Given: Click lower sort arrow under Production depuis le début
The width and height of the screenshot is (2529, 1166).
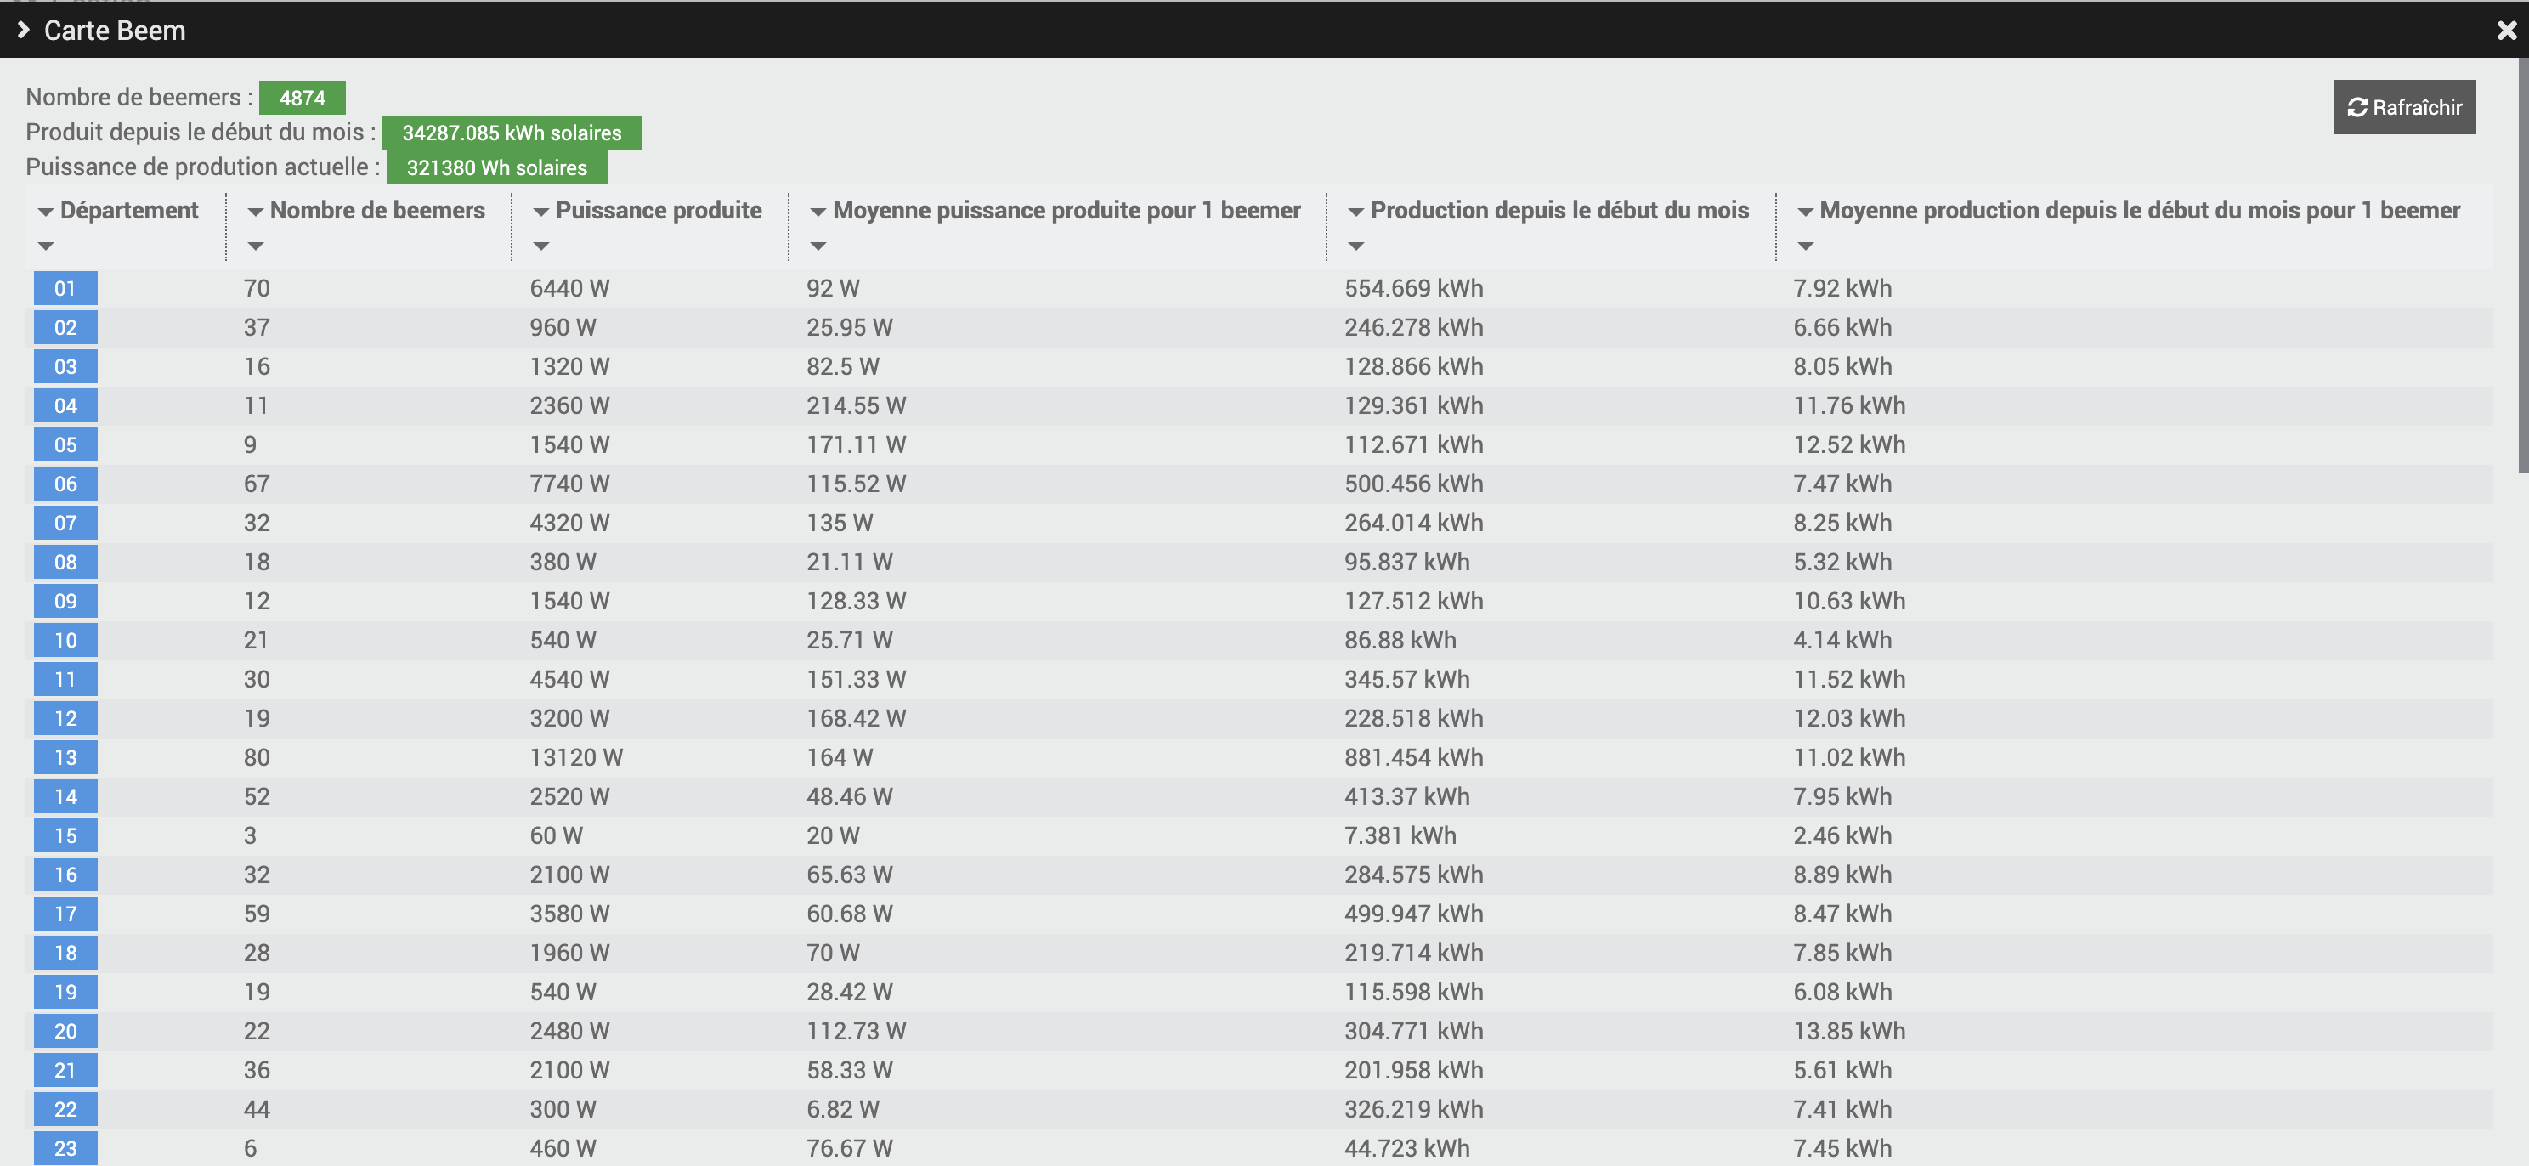Looking at the screenshot, I should 1355,246.
